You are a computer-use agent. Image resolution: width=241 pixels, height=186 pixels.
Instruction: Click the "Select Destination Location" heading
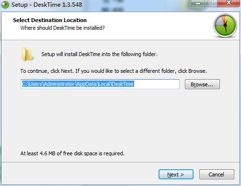tap(50, 20)
